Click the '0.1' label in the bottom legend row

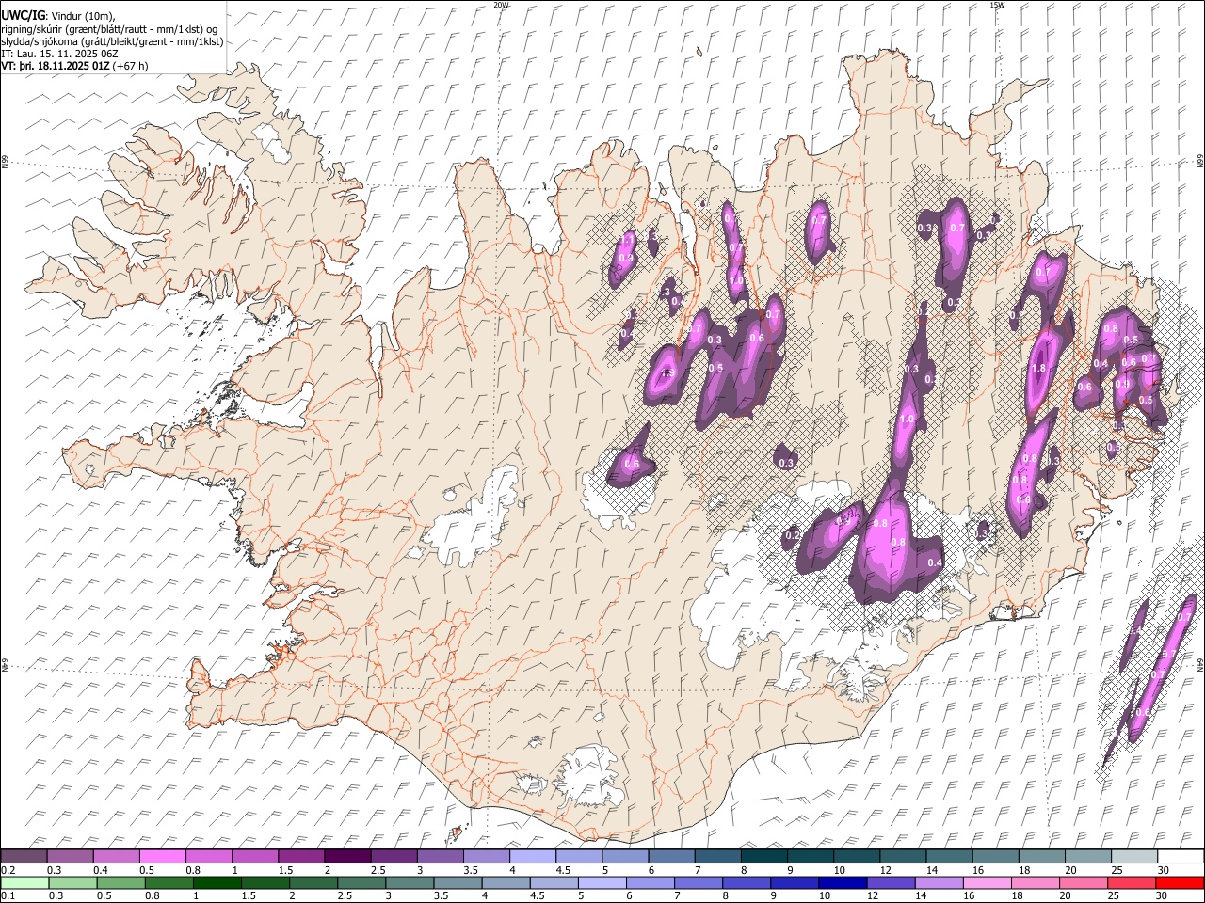pyautogui.click(x=8, y=895)
